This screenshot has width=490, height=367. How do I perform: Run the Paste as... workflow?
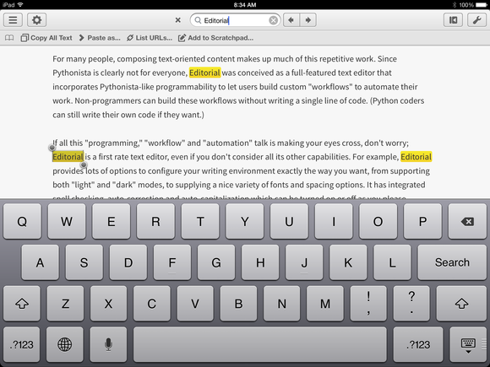click(x=100, y=38)
